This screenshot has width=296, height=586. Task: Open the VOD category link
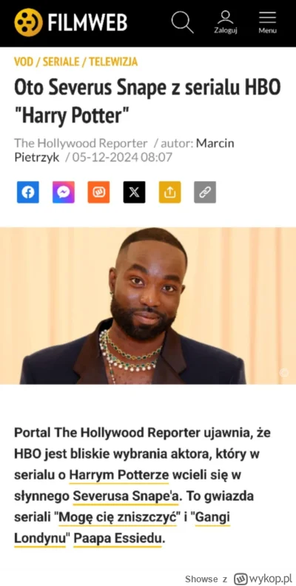pyautogui.click(x=24, y=61)
